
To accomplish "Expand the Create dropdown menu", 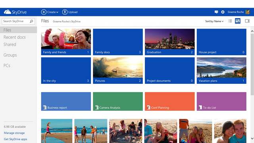I will 50,12.
